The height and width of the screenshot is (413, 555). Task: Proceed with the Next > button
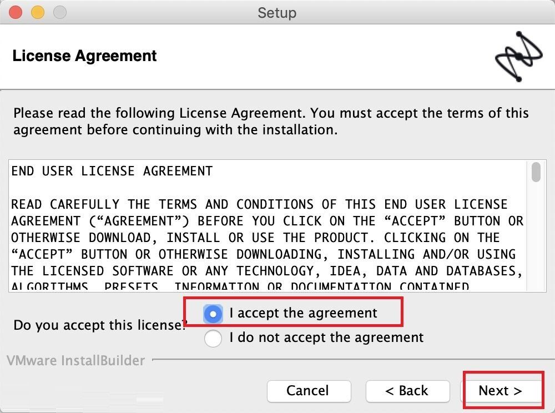click(500, 391)
